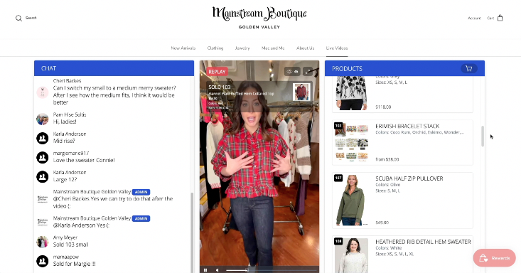Click the 'from $38.00' price text
Image resolution: width=521 pixels, height=273 pixels.
[x=387, y=159]
